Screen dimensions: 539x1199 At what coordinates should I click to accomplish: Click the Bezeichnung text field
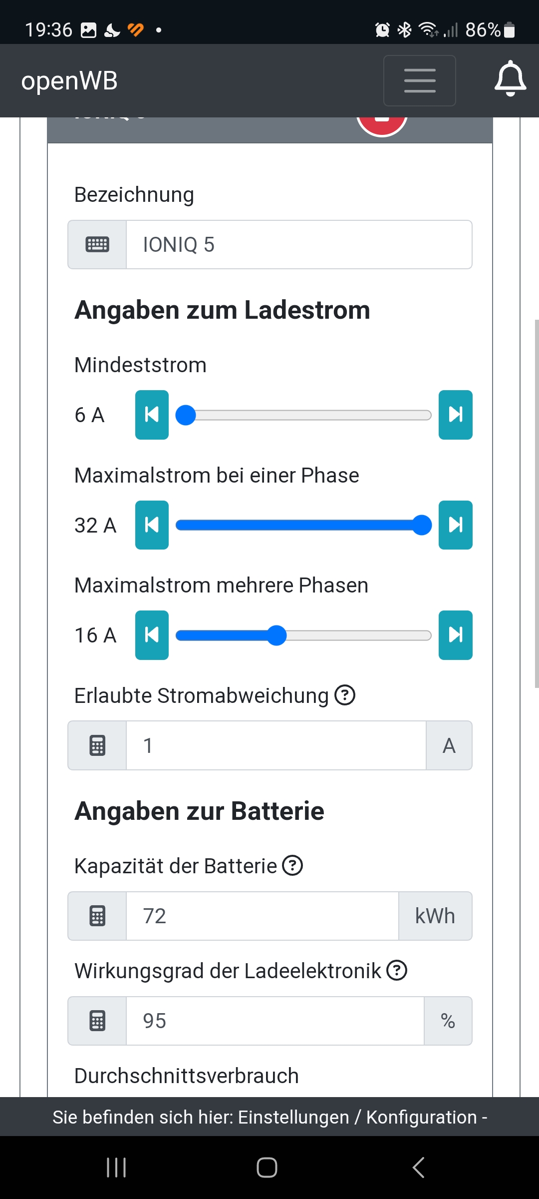click(x=298, y=245)
